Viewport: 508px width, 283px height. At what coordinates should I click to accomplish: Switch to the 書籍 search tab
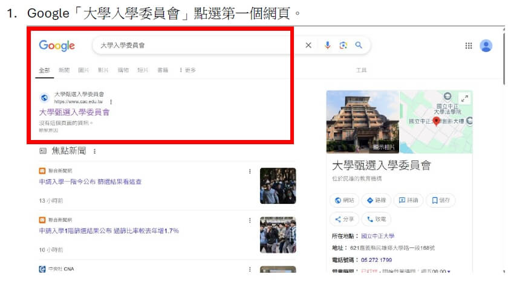tap(163, 70)
